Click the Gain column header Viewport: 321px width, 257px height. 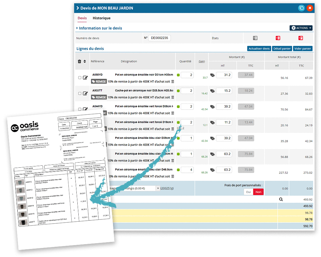(x=202, y=61)
